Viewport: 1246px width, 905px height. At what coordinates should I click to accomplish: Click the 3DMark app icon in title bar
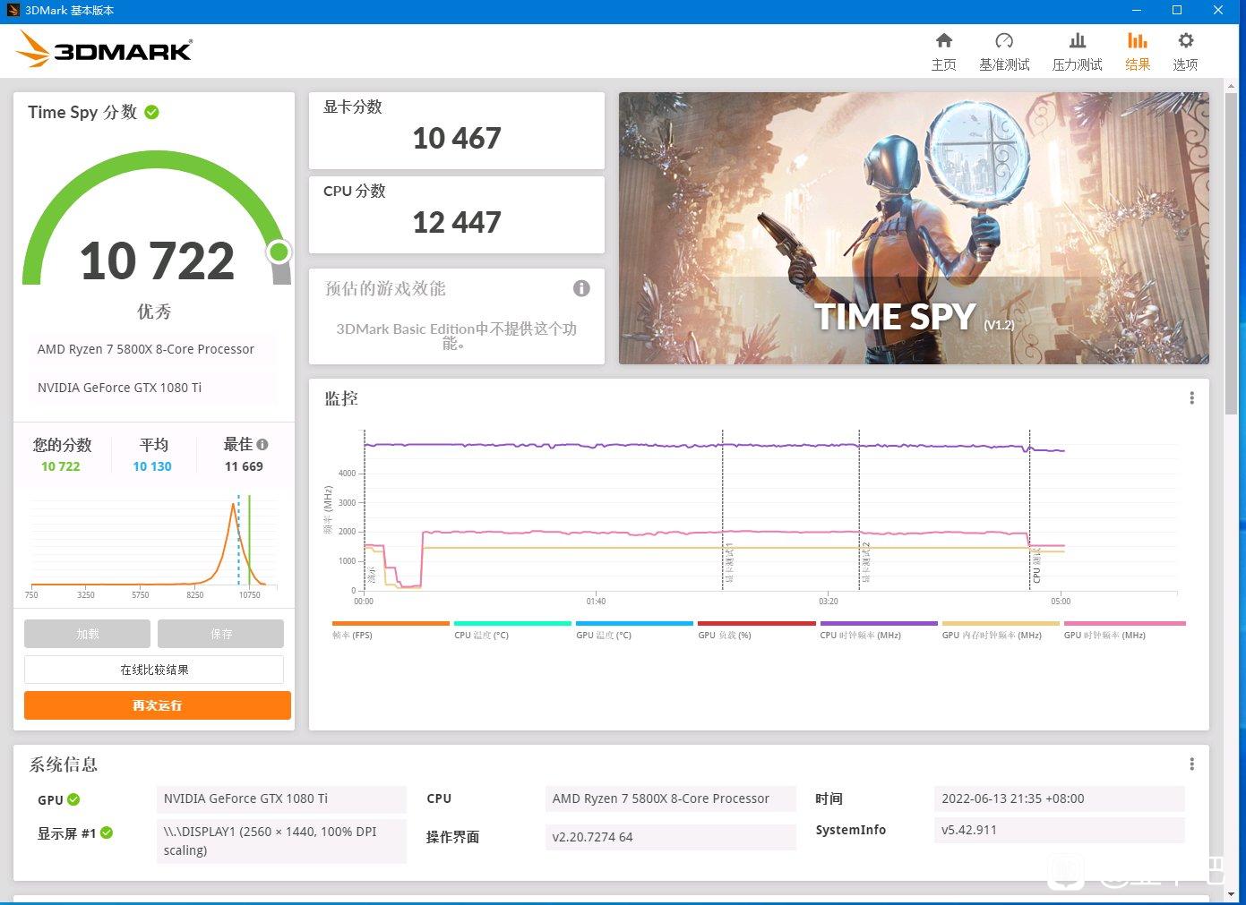(x=13, y=11)
